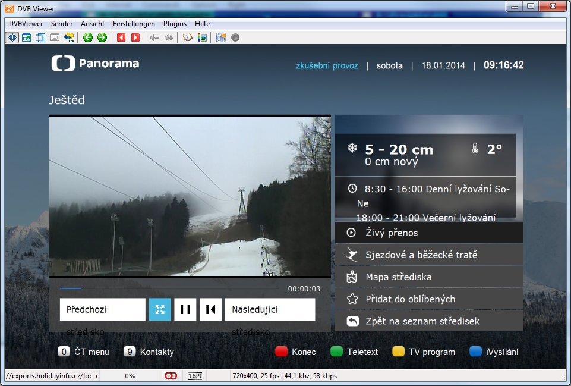Click the stereo audio status bar icon
The width and height of the screenshot is (571, 386).
pos(171,376)
